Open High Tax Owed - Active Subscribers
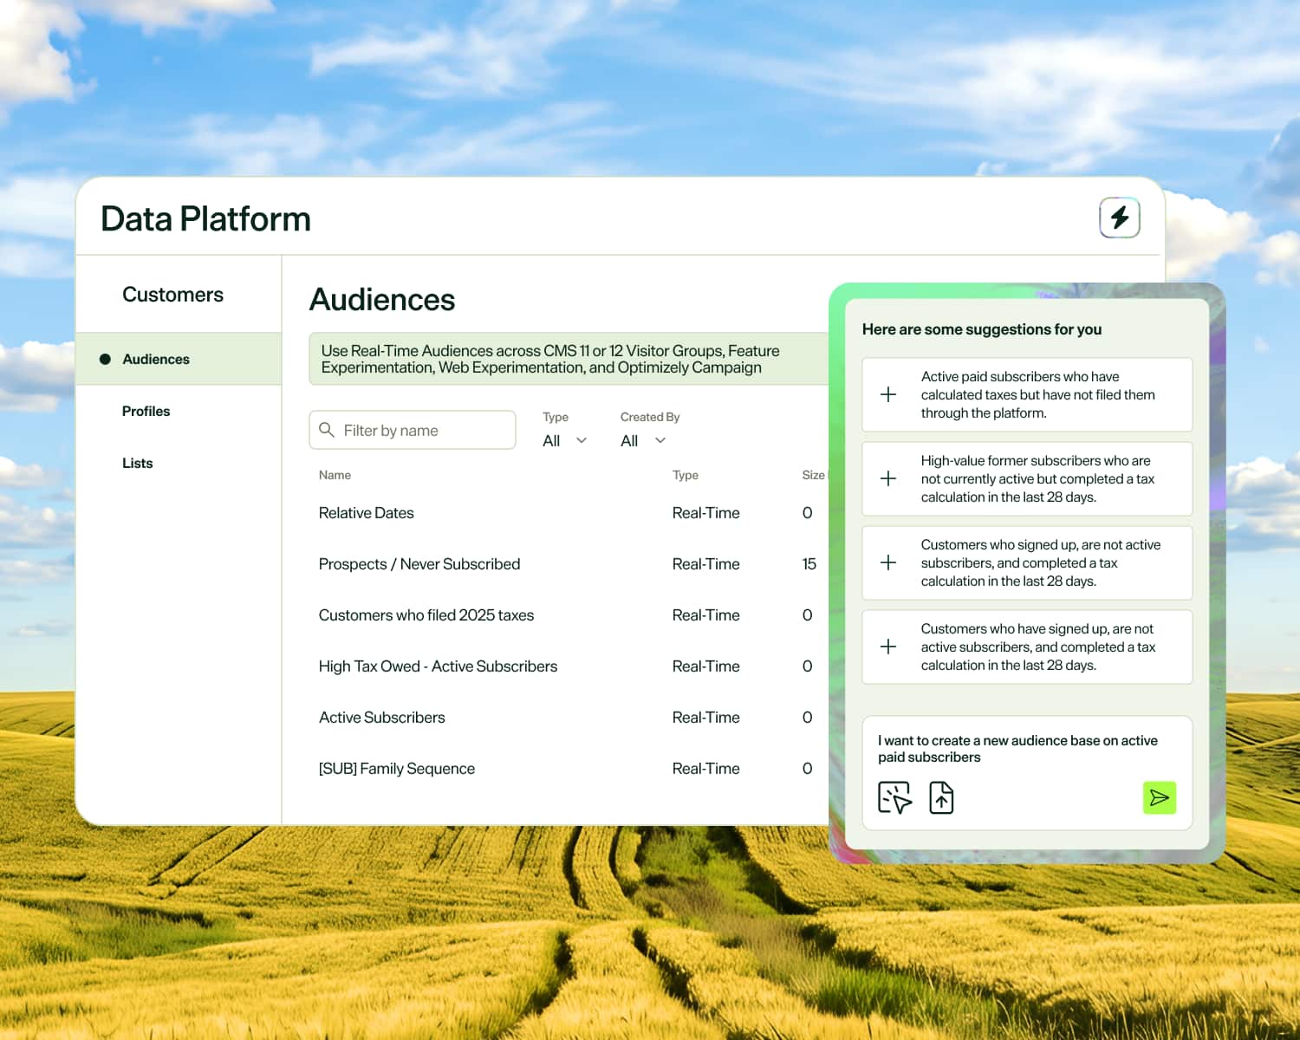1300x1040 pixels. tap(438, 666)
